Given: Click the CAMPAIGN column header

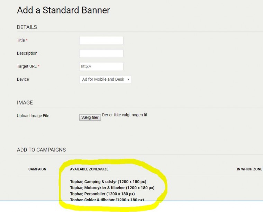Looking at the screenshot, I should [37, 169].
